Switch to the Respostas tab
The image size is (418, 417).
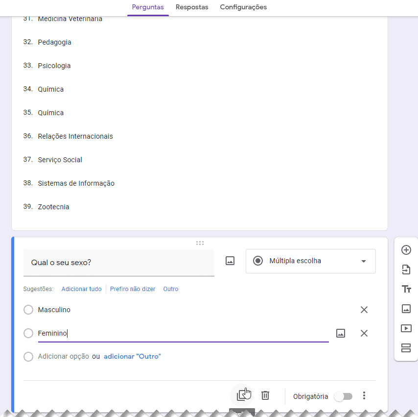[191, 7]
